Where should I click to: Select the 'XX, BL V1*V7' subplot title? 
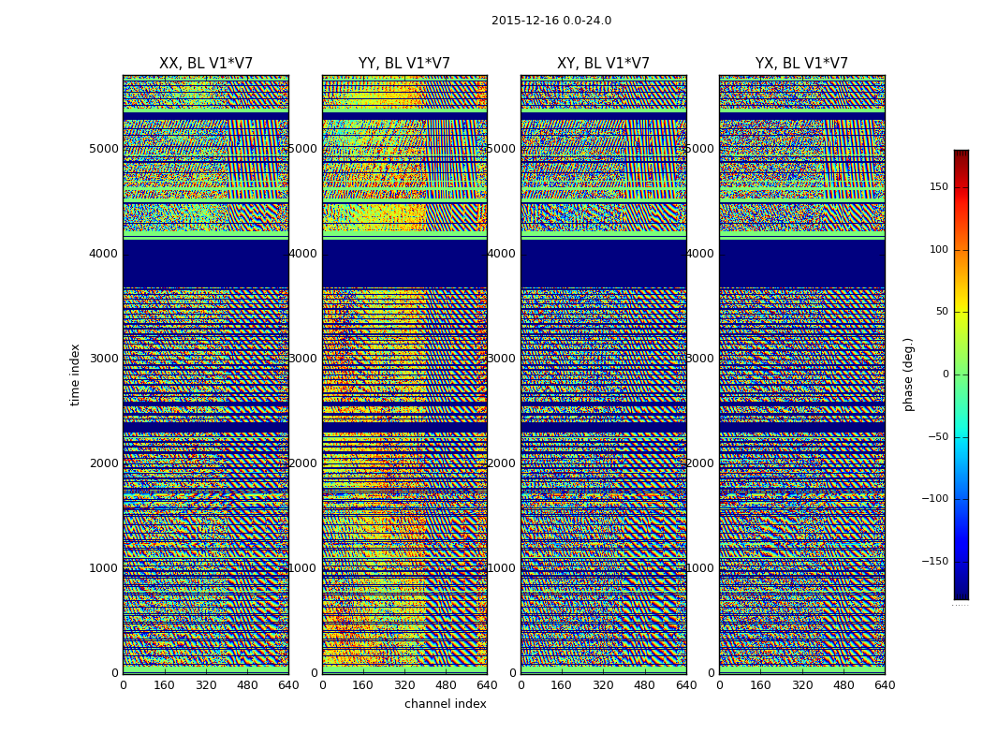[206, 64]
